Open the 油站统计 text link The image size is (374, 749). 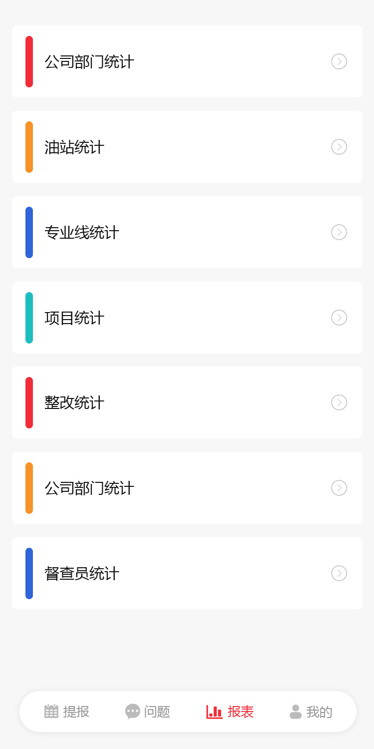pyautogui.click(x=74, y=147)
